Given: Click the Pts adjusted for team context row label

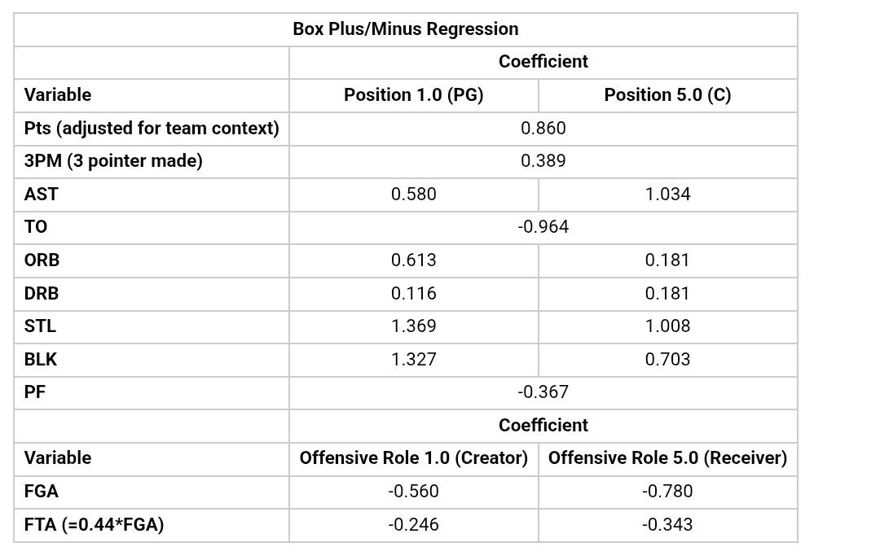Looking at the screenshot, I should pos(152,129).
